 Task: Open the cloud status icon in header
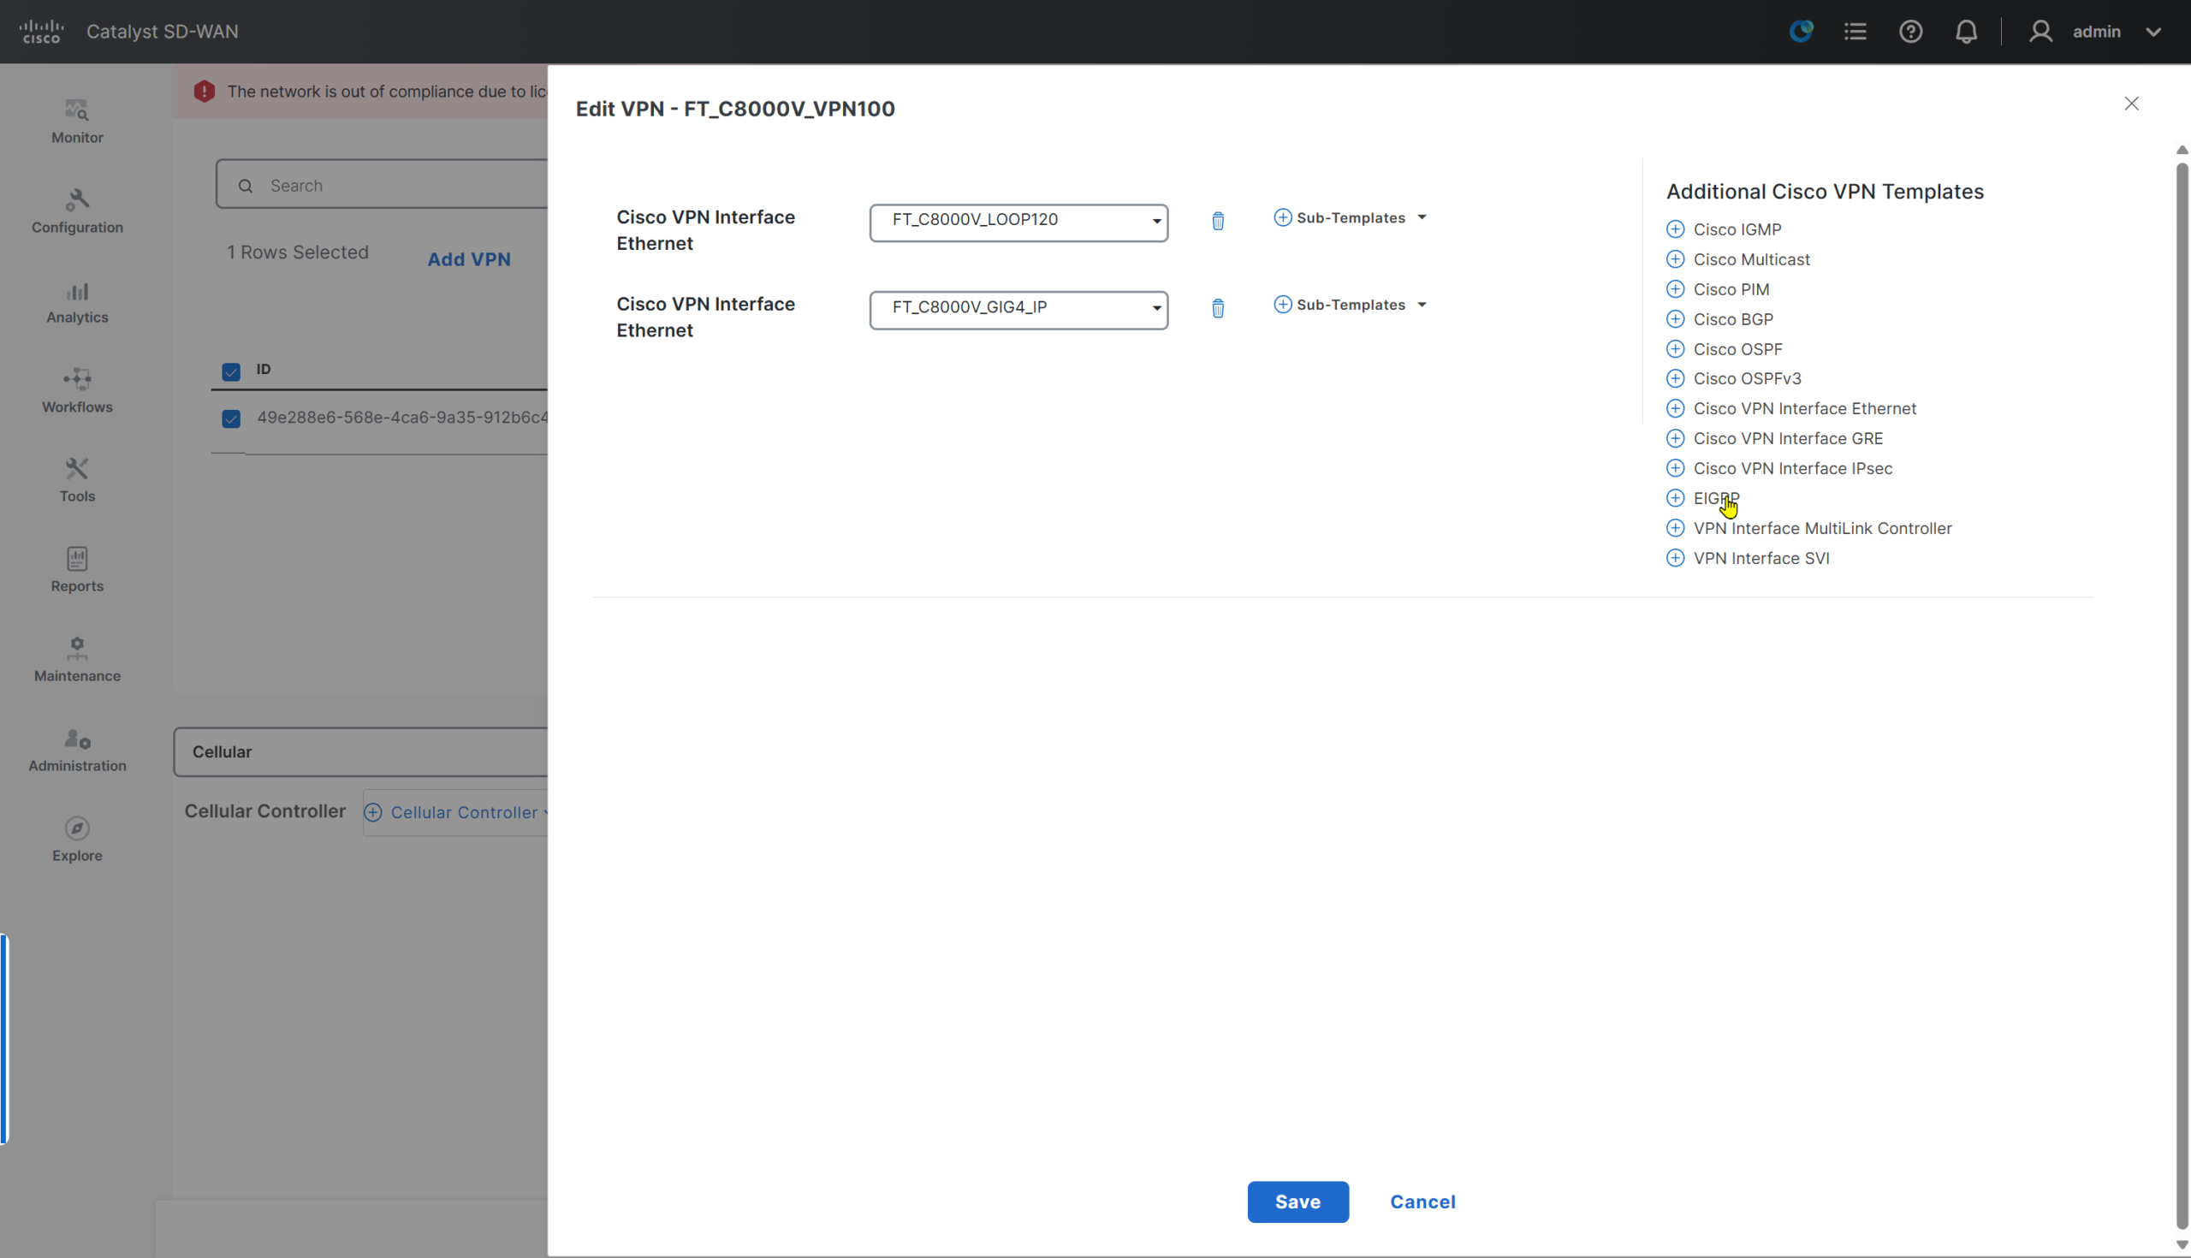click(x=1801, y=31)
